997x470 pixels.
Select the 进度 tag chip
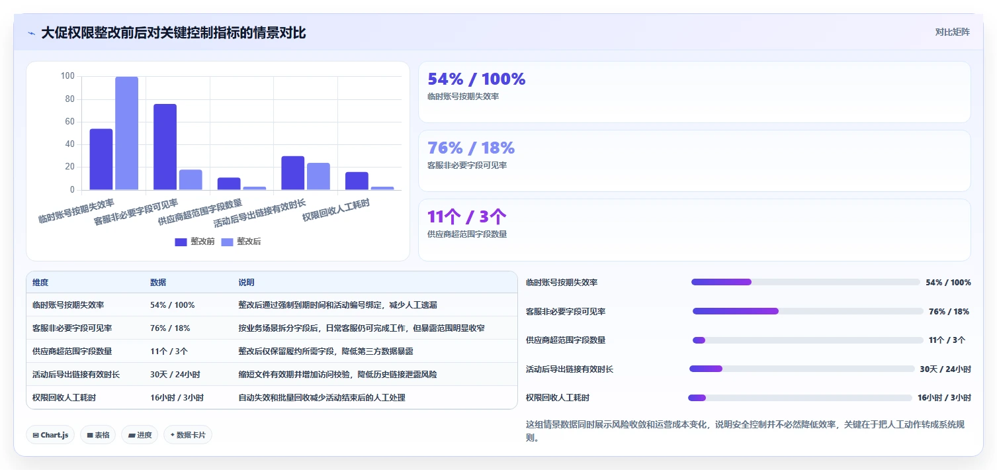(140, 435)
